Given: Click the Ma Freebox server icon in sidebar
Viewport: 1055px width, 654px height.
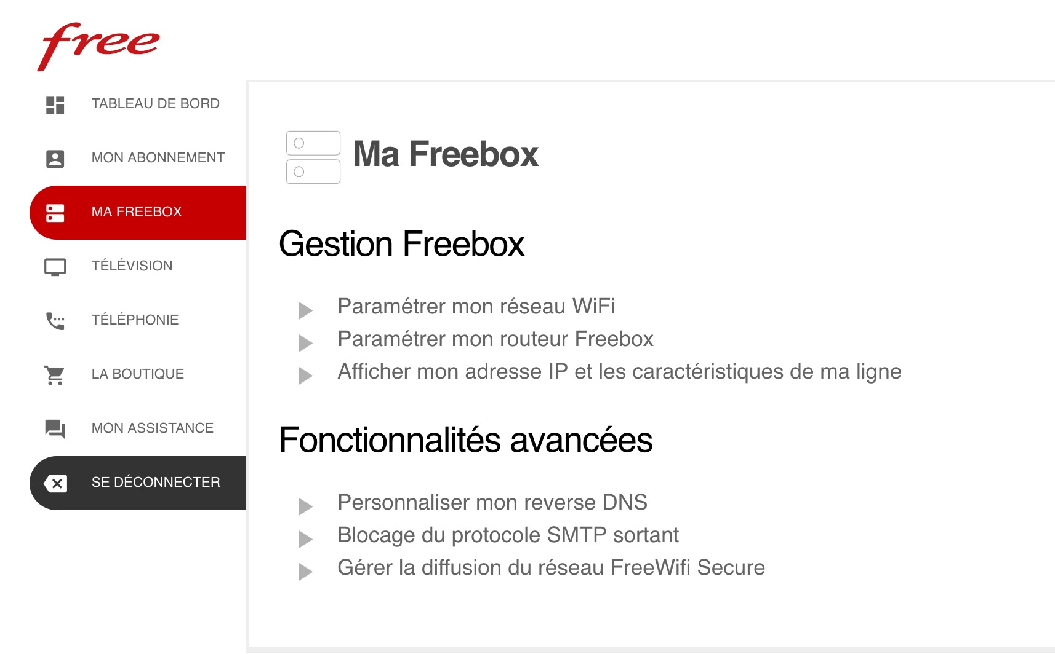Looking at the screenshot, I should 55,213.
